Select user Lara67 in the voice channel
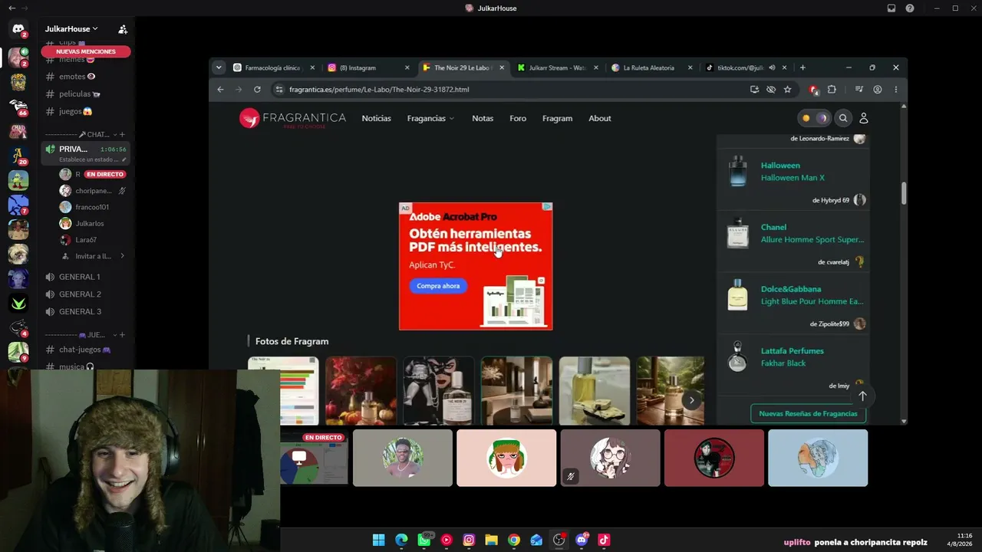This screenshot has height=552, width=982. (x=84, y=240)
